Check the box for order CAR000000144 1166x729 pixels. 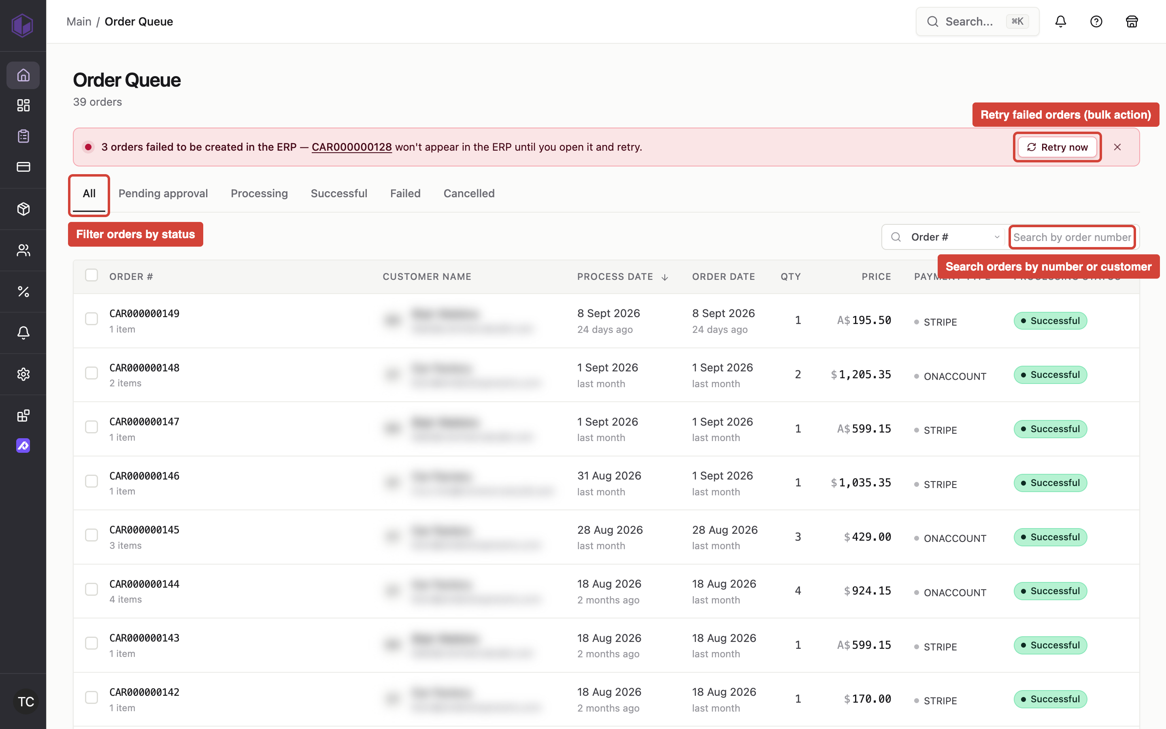point(91,589)
